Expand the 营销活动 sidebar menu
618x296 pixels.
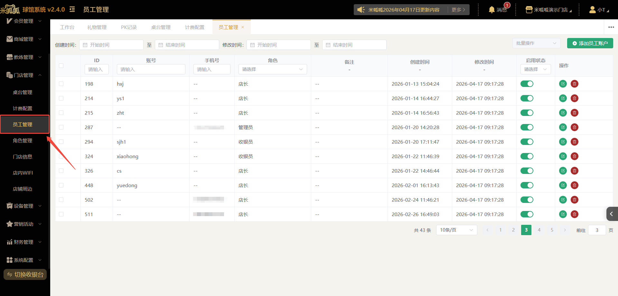[x=24, y=224]
